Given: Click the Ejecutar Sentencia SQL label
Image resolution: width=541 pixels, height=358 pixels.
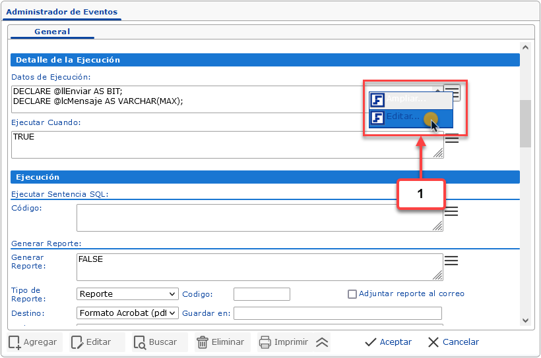Looking at the screenshot, I should tap(60, 194).
